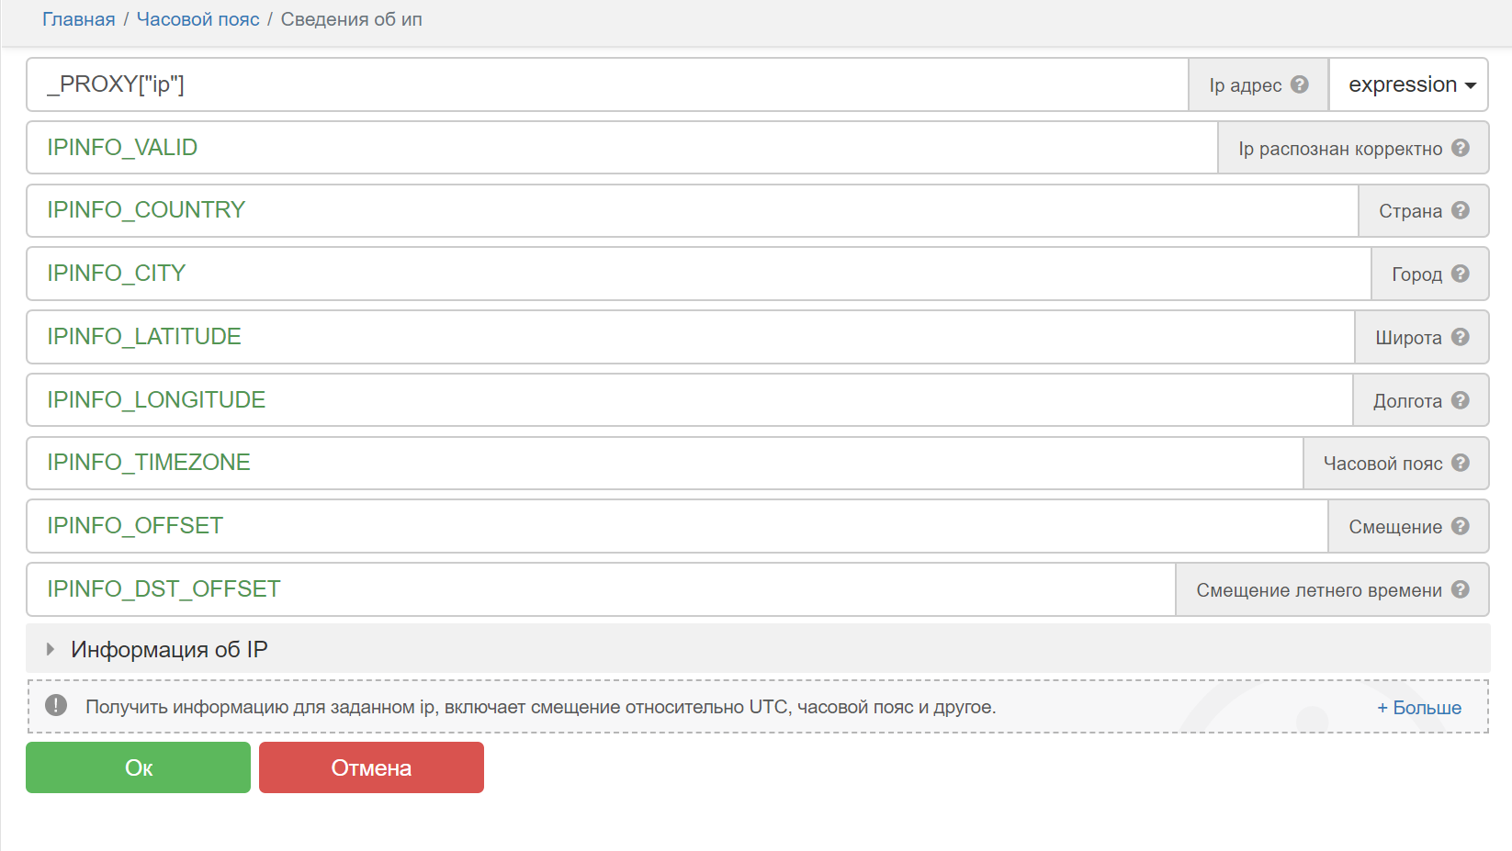Click help icon next to Город
This screenshot has height=851, width=1512.
1461,274
